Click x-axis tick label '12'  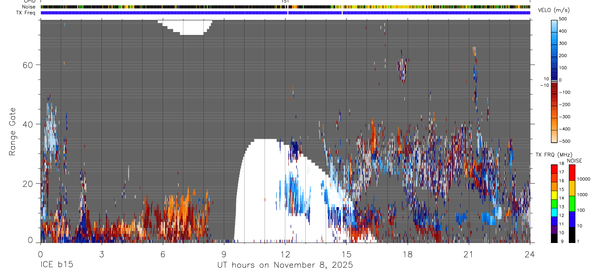point(285,254)
